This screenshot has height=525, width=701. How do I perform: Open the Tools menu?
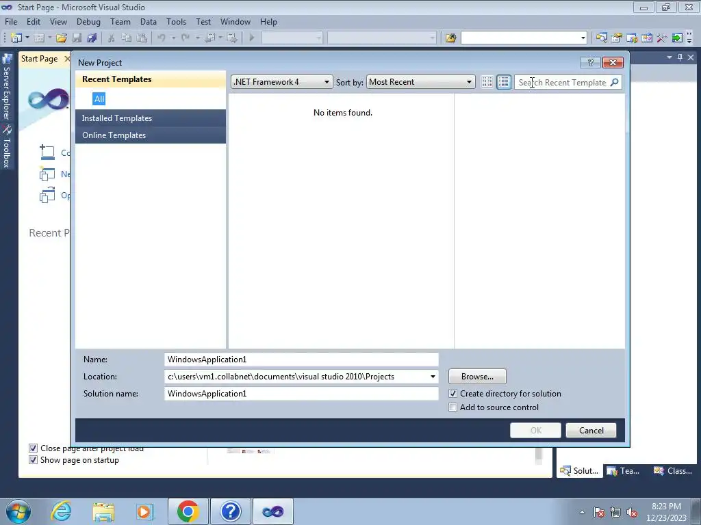[176, 22]
